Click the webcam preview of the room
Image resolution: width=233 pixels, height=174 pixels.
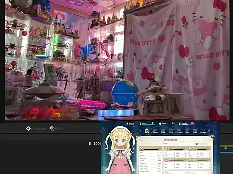[117, 60]
